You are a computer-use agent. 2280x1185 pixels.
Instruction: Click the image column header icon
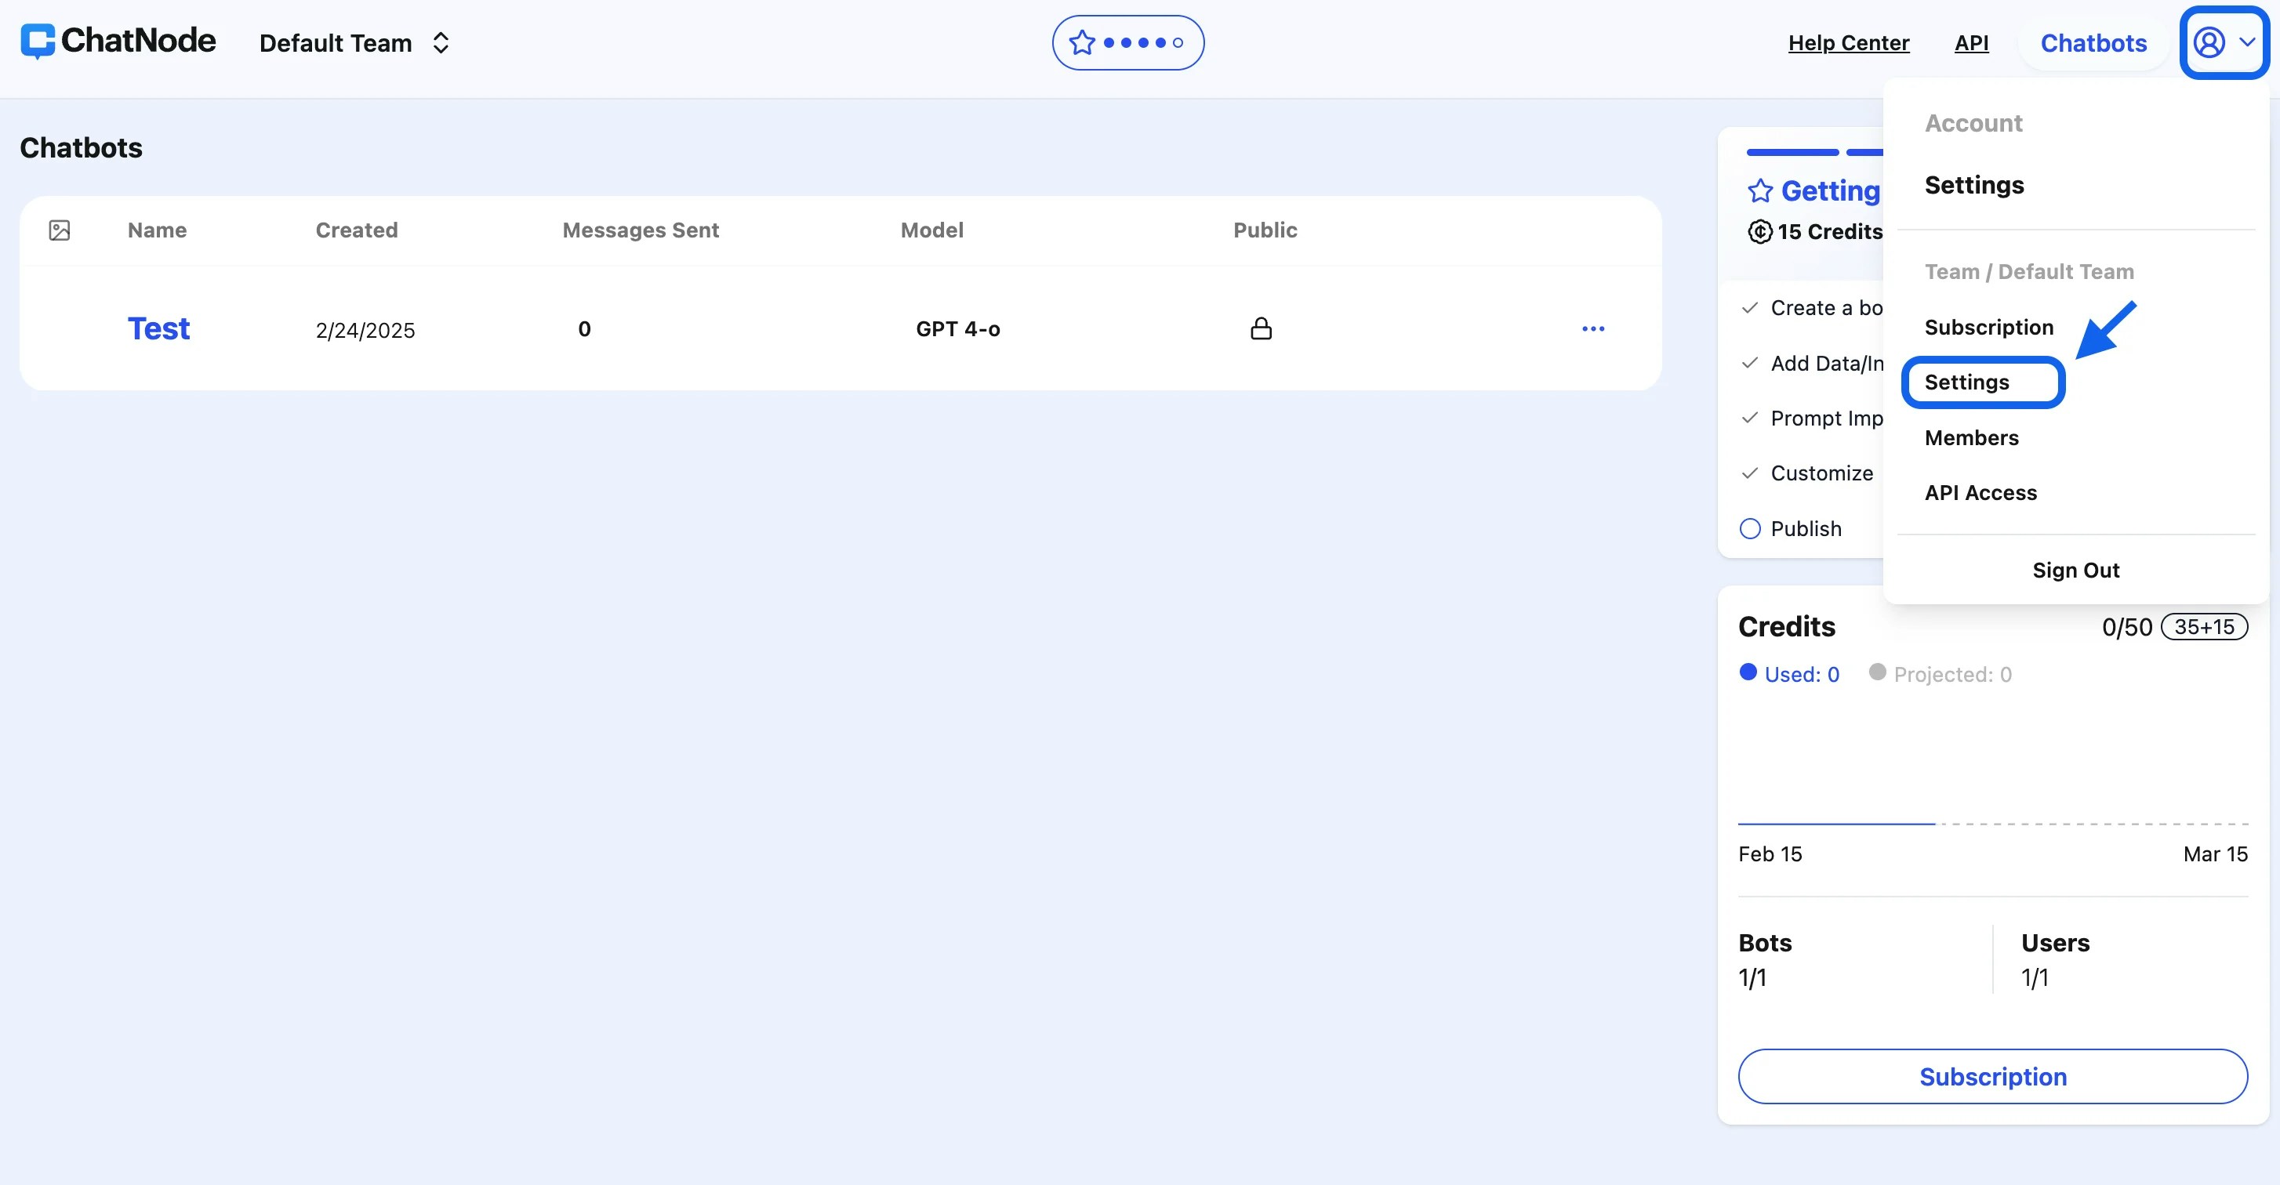point(60,230)
